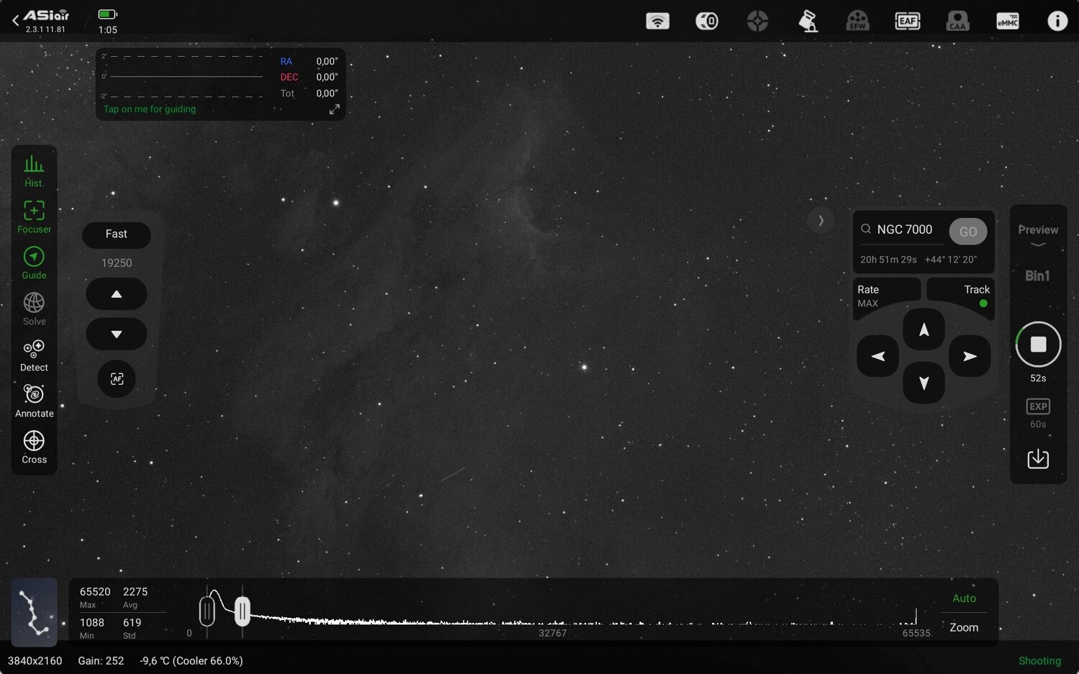1079x674 pixels.
Task: Switch to Zoom at bottom right
Action: pyautogui.click(x=964, y=627)
